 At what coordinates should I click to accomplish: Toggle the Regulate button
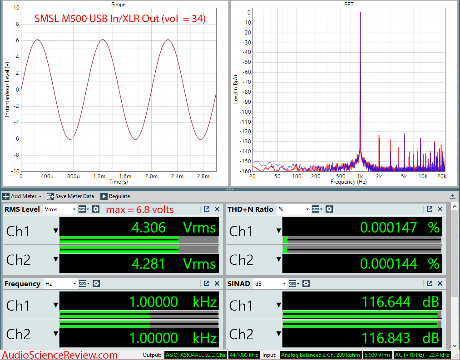point(115,196)
